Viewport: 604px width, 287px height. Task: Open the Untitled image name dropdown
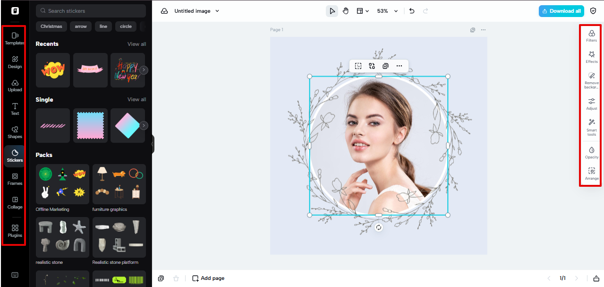pos(197,11)
